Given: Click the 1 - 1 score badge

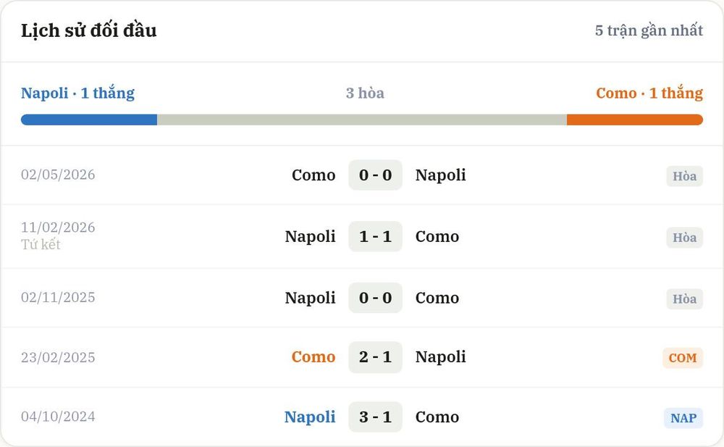Looking at the screenshot, I should click(375, 237).
